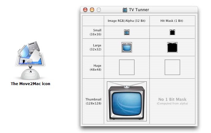Minimize TV Tunner window with yellow button
The height and width of the screenshot is (133, 211).
coord(92,10)
